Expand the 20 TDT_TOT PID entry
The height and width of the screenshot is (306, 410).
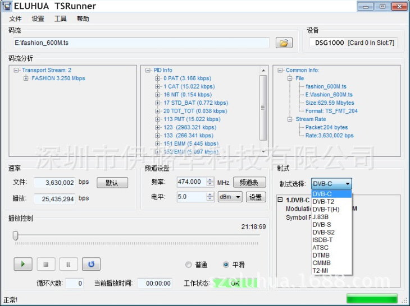click(157, 111)
